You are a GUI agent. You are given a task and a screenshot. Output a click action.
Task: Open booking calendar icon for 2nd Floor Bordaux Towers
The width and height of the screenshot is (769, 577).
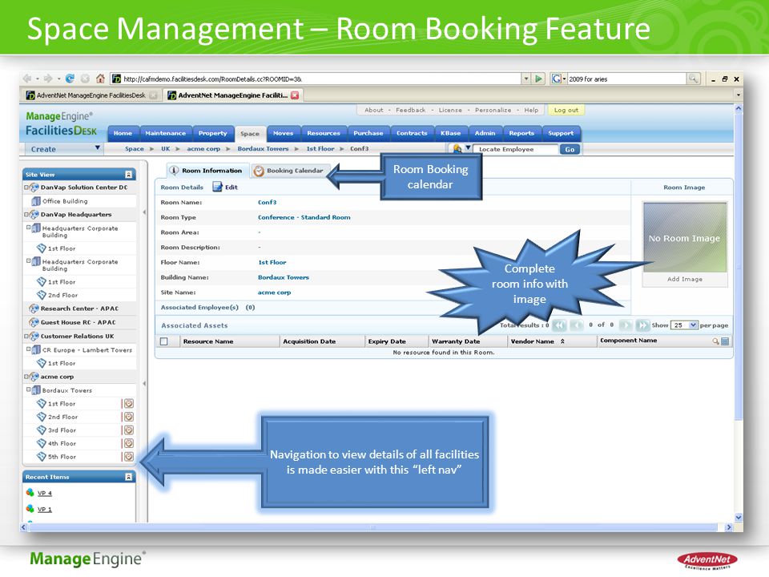(128, 417)
